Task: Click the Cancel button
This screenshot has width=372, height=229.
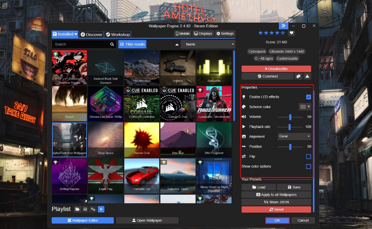Action: pyautogui.click(x=303, y=220)
